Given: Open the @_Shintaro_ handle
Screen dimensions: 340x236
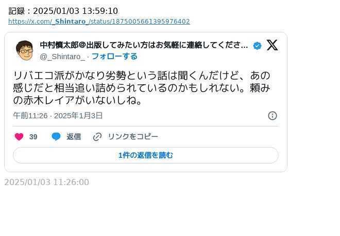Looking at the screenshot, I should 62,57.
